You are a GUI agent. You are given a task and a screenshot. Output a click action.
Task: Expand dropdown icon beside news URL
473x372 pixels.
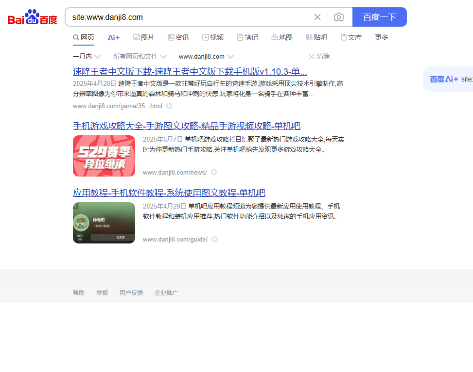(x=214, y=173)
